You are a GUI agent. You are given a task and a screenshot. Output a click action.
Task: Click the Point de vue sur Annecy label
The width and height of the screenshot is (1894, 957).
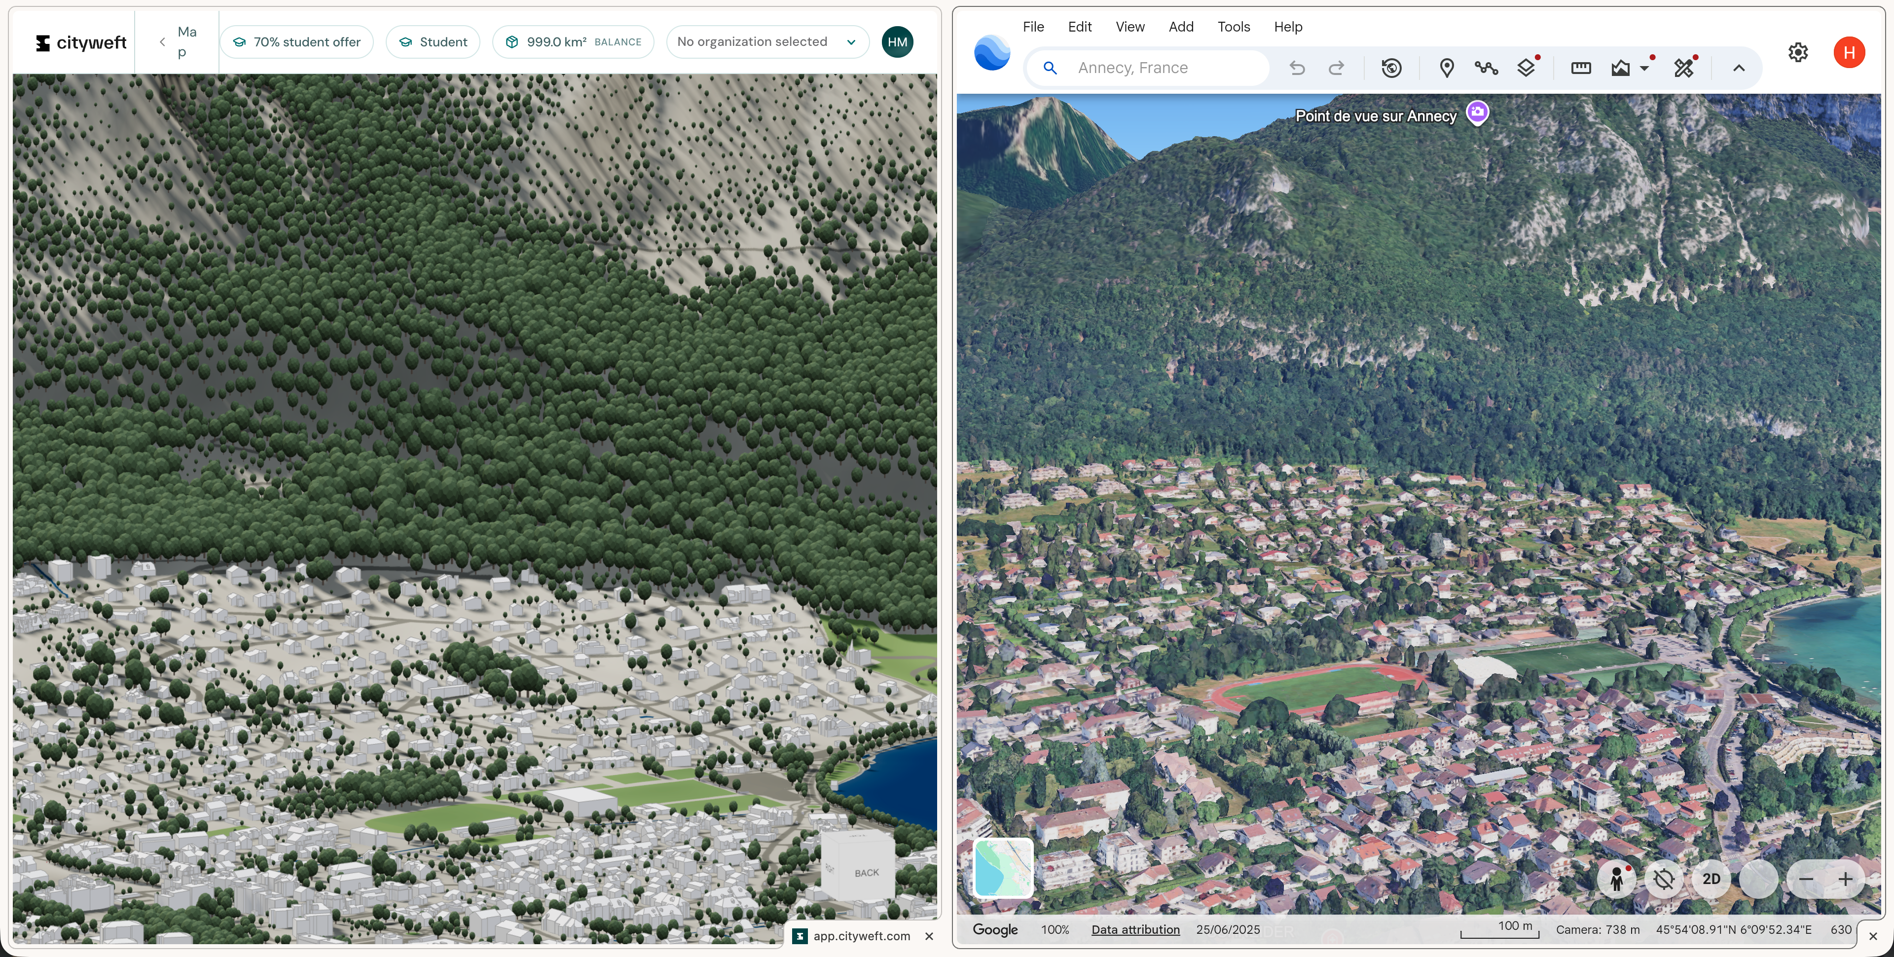click(1376, 116)
